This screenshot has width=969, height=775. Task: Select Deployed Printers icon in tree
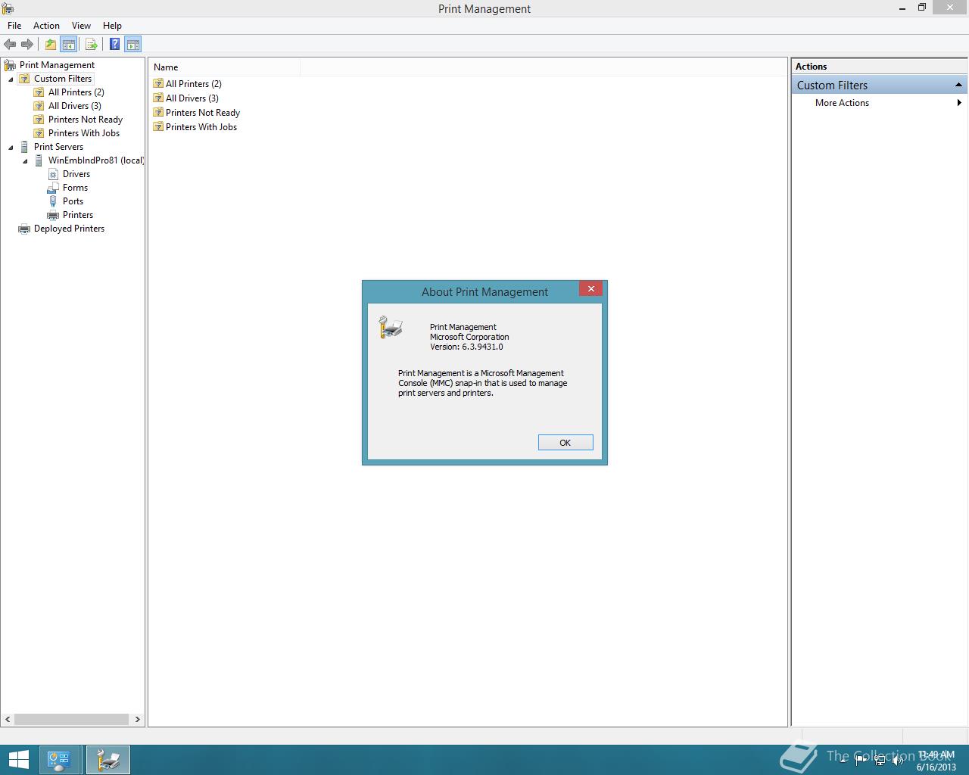coord(24,229)
